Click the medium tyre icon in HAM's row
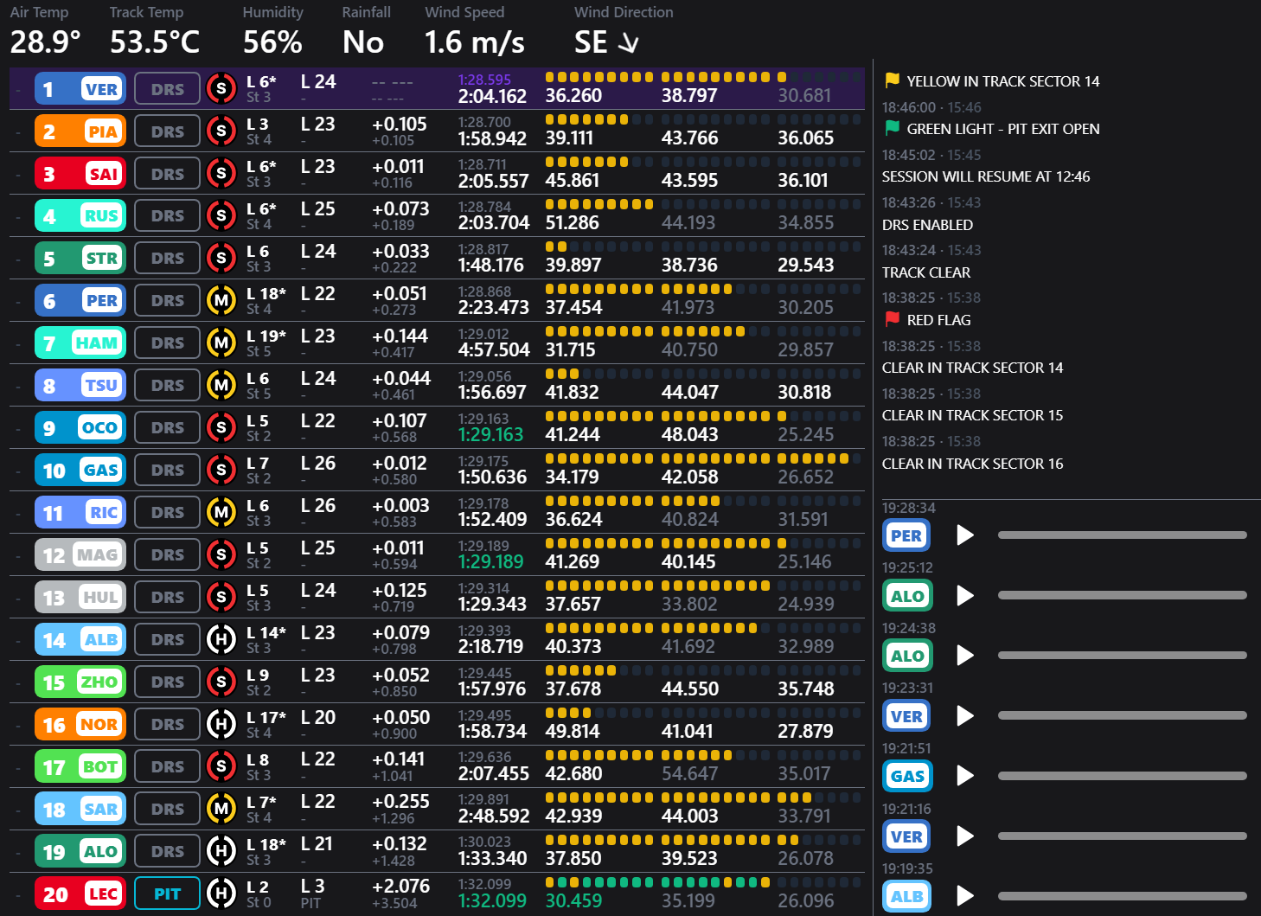The height and width of the screenshot is (916, 1261). click(221, 343)
